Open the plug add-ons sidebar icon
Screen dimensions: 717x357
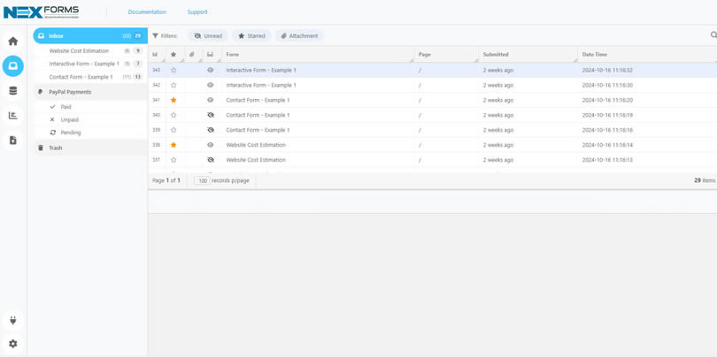pos(12,321)
